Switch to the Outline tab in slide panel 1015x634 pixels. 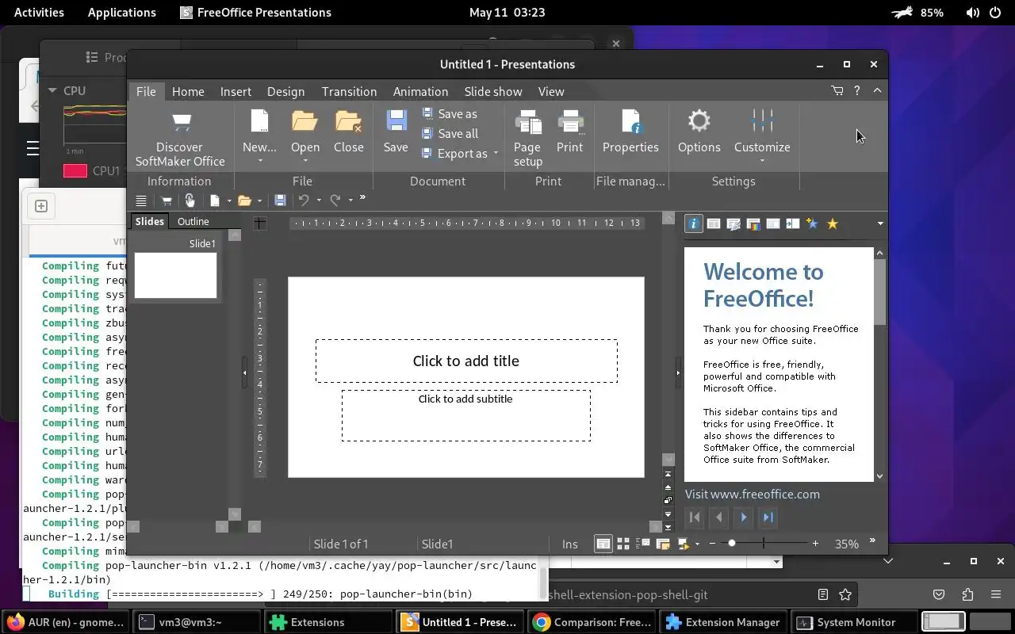(193, 222)
